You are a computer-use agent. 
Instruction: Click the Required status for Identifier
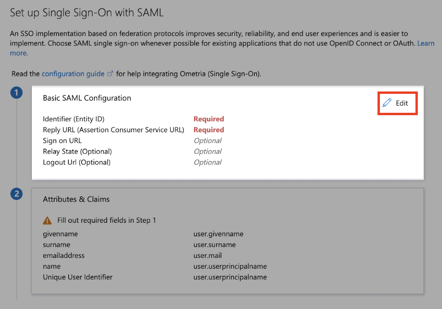209,119
